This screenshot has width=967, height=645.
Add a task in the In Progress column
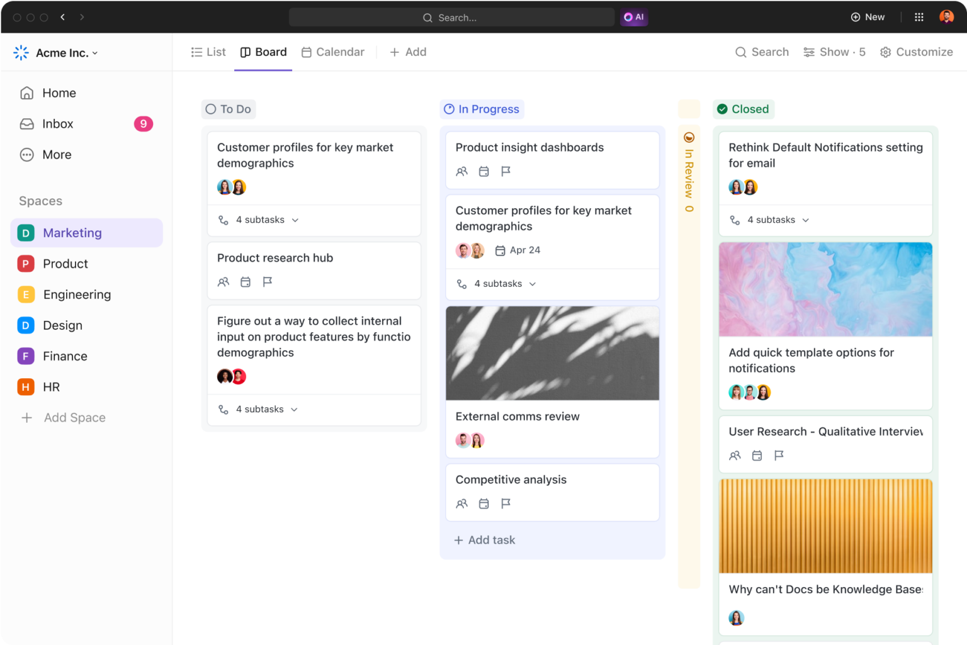(x=484, y=540)
